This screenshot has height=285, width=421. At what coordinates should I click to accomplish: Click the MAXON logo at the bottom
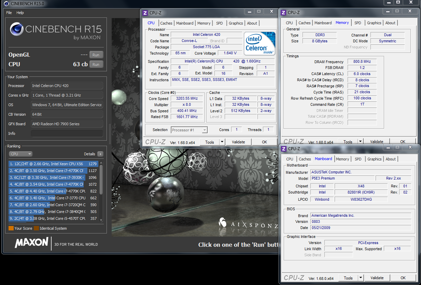(x=31, y=243)
